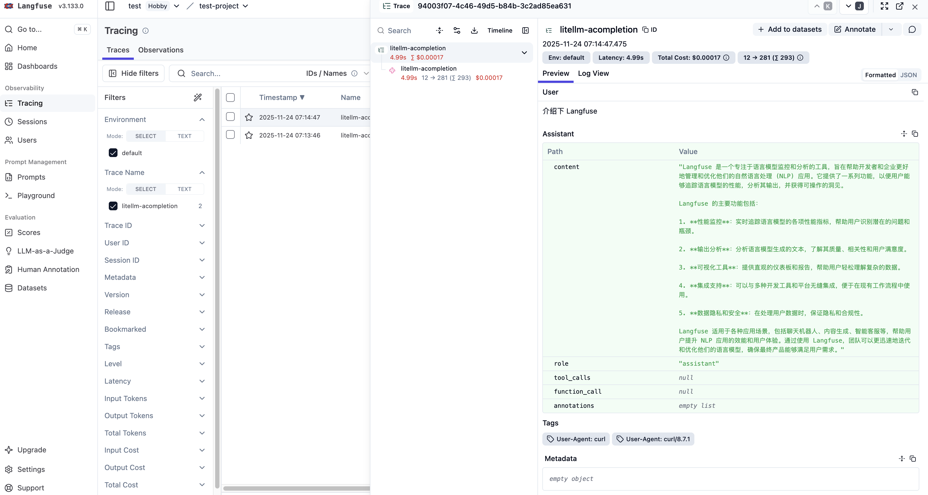Open the Log View tab
This screenshot has width=928, height=495.
[593, 73]
